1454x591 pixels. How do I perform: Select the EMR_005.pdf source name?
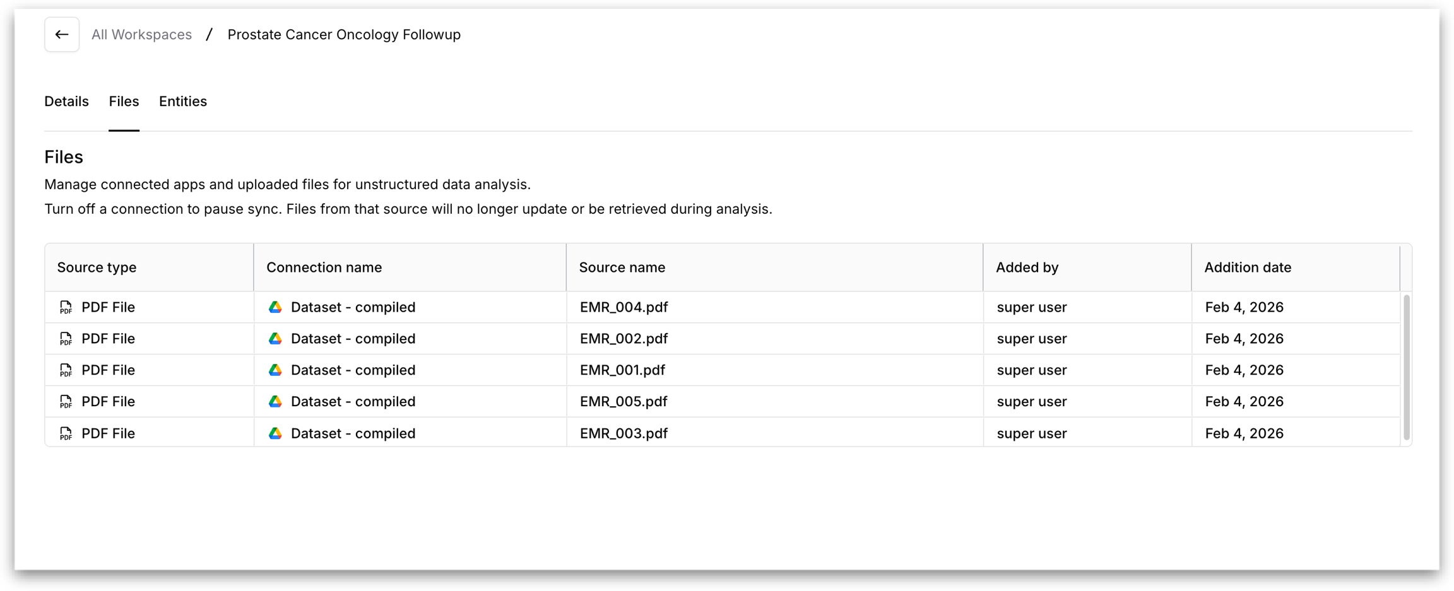(624, 402)
